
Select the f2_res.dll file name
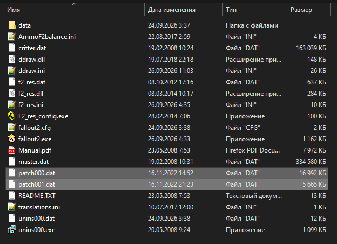(31, 94)
